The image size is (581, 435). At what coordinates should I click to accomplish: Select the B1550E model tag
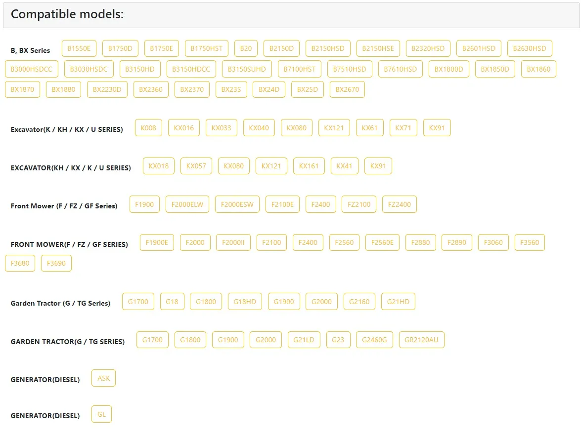pos(79,48)
